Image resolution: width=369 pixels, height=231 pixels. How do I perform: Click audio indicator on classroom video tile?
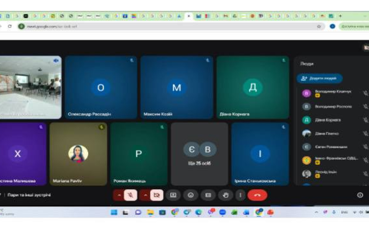point(56,61)
